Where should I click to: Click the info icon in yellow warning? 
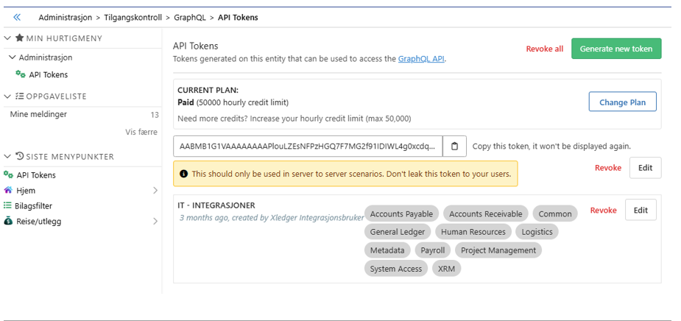click(183, 174)
